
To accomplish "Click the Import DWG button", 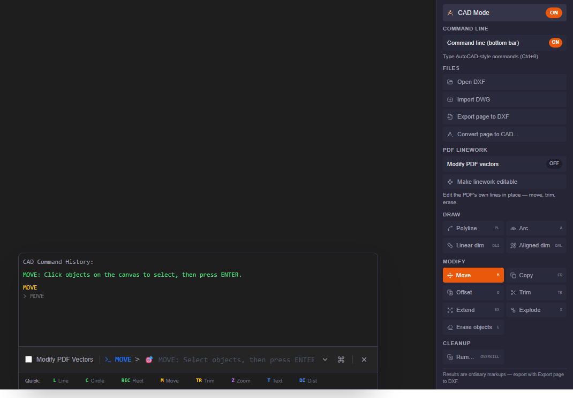I will tap(504, 99).
